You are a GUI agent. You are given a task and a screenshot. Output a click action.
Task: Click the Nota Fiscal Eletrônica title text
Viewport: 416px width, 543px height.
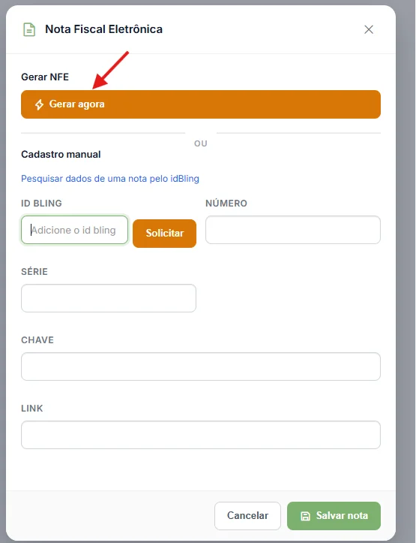pos(103,29)
